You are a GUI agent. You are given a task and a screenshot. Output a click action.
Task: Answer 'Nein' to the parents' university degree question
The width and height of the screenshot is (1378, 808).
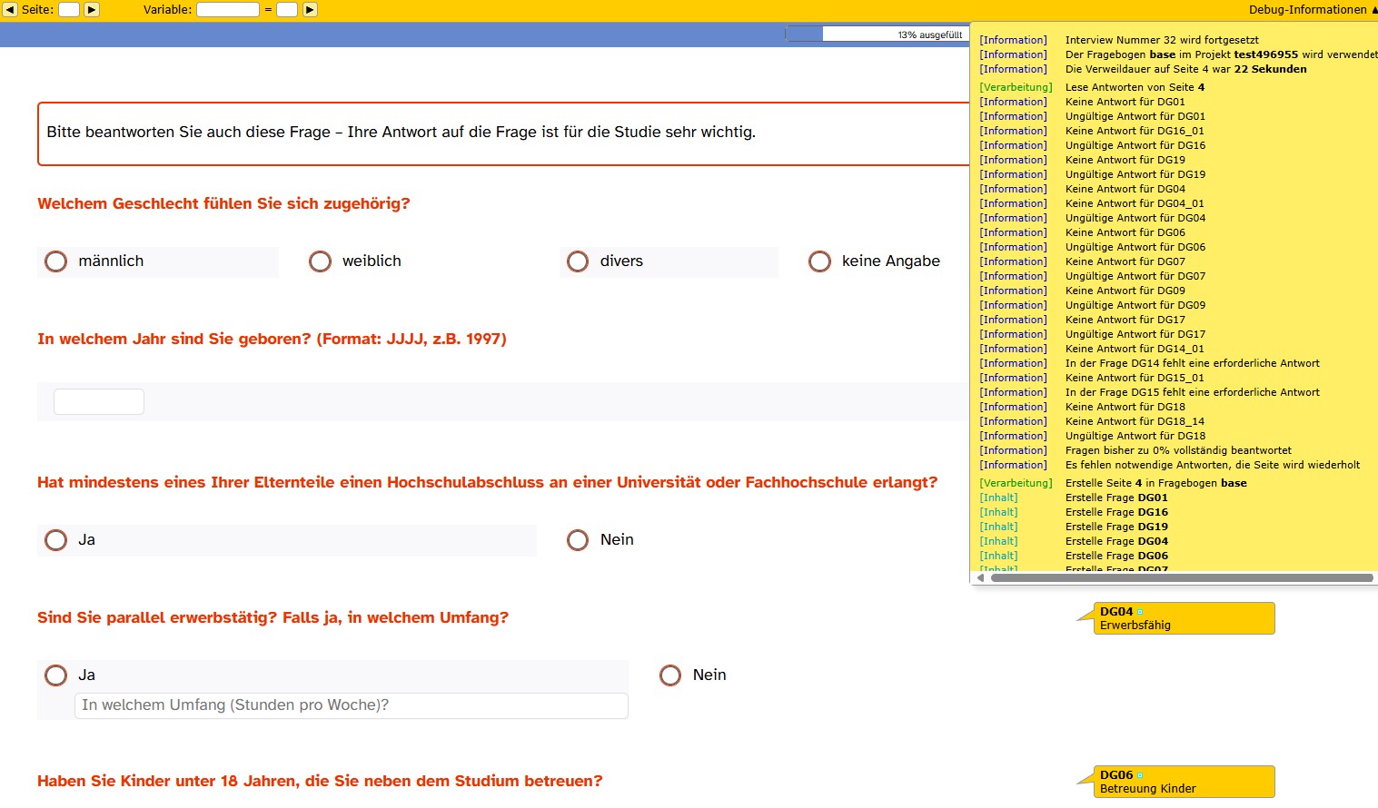pyautogui.click(x=578, y=540)
